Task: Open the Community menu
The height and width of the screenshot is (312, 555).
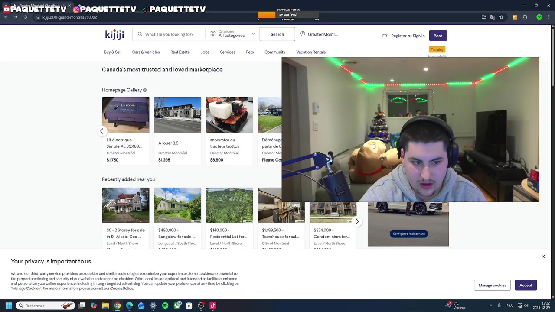Action: point(275,52)
